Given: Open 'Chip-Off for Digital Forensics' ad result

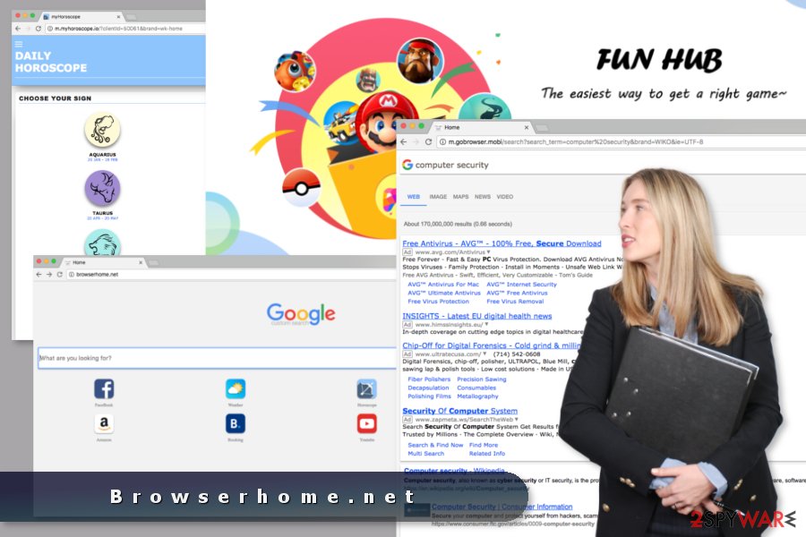Looking at the screenshot, I should [492, 345].
